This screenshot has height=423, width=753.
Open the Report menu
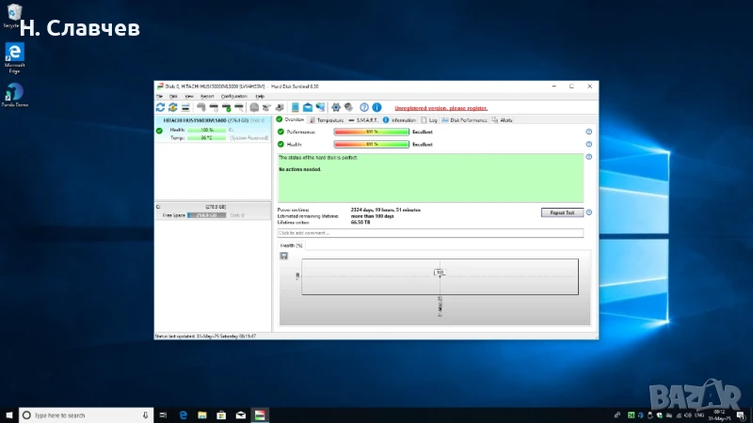[206, 96]
